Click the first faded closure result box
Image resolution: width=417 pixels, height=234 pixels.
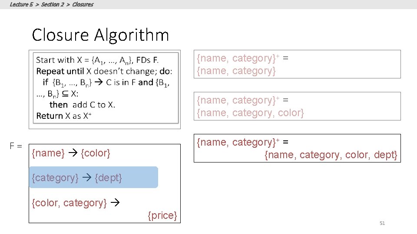click(297, 64)
